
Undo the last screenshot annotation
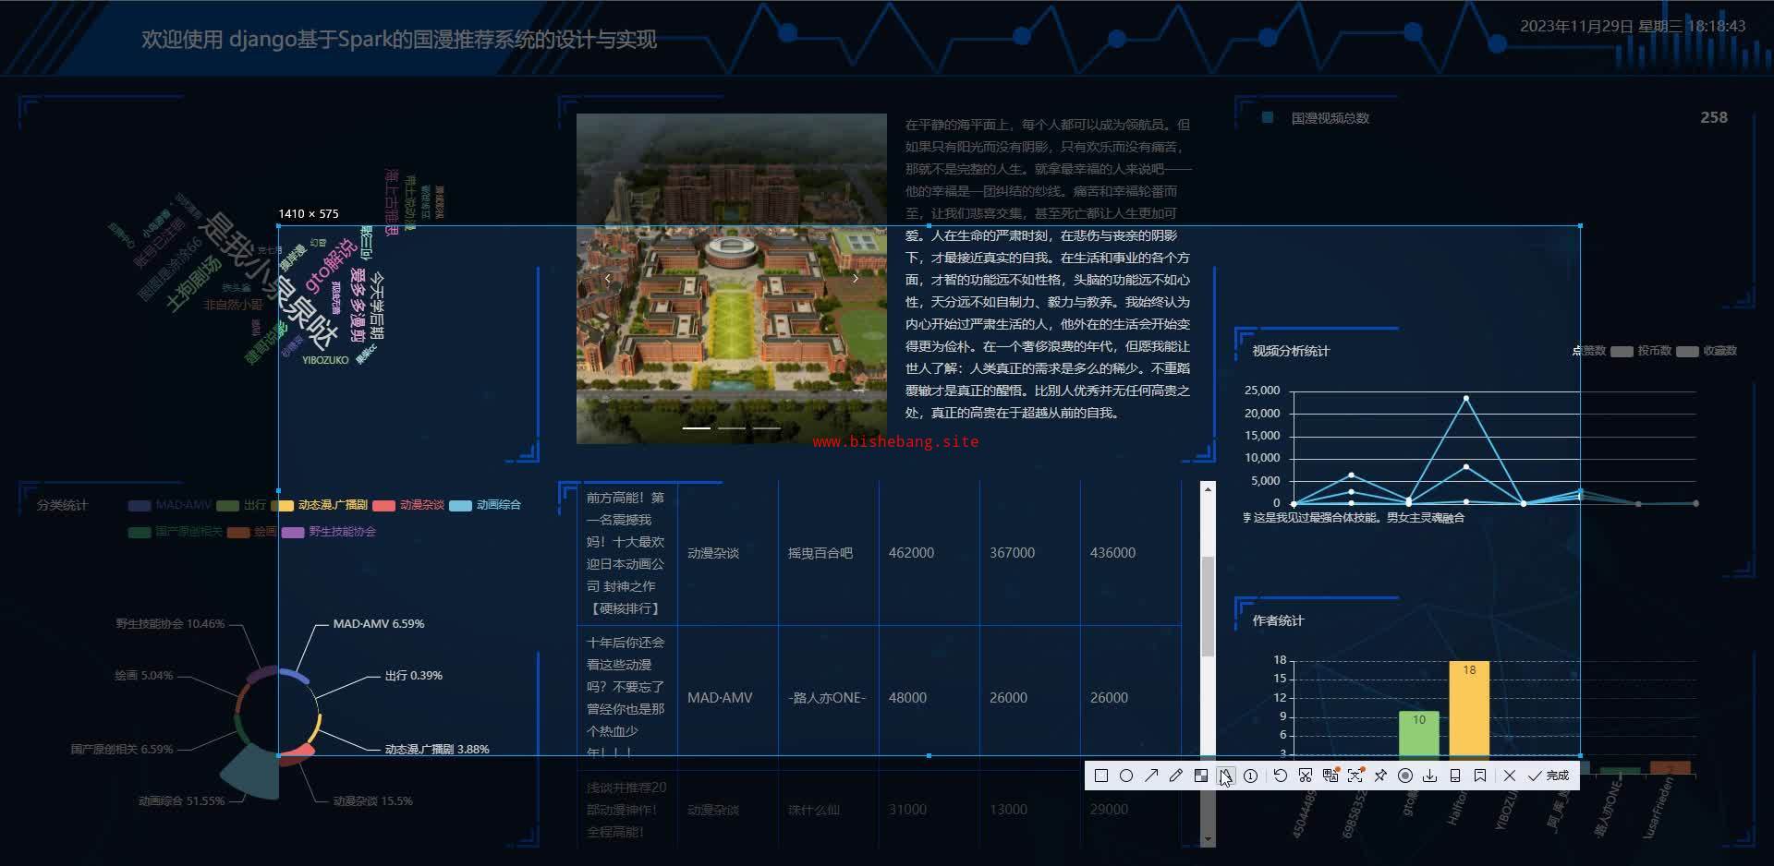1280,776
